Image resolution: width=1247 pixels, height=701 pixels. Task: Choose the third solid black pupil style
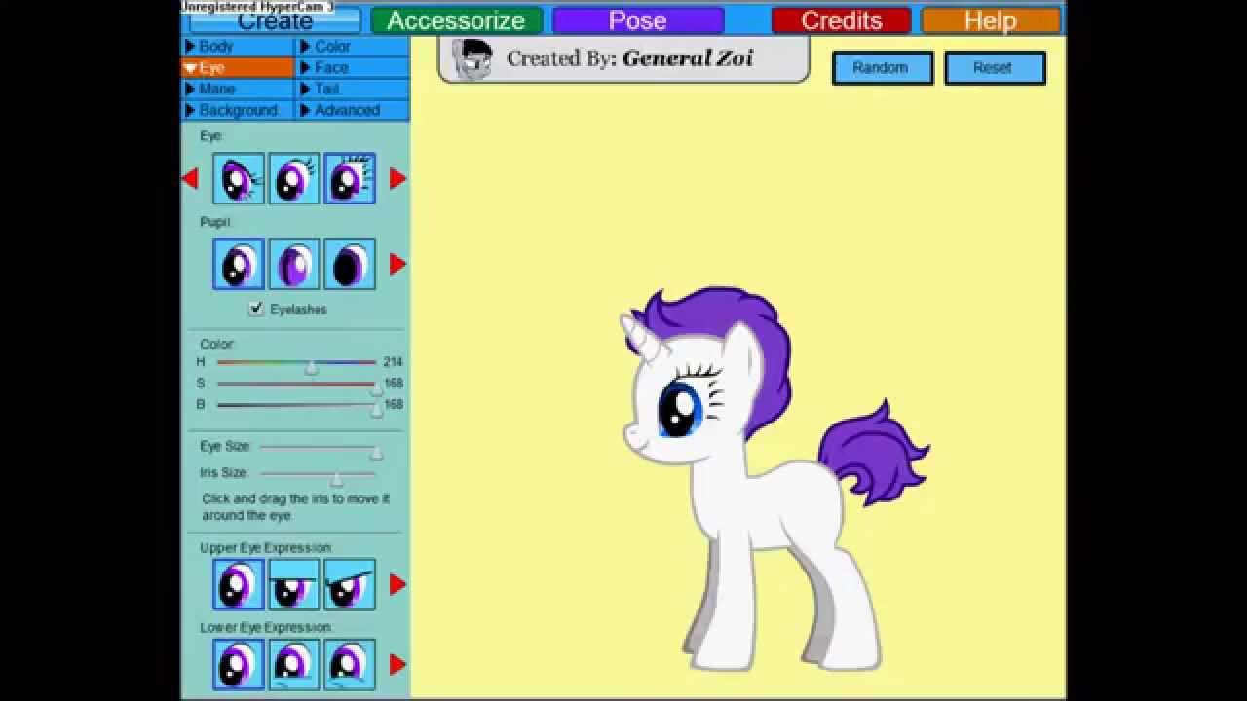350,264
